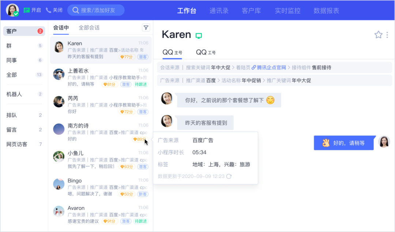Click the magnifier icon in the search bar
This screenshot has height=232, width=395.
[x=76, y=10]
